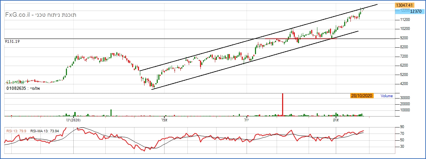Image resolution: width=426 pixels, height=159 pixels.
Task: Click the RSI-MA 13: 73.94 label
Action: coord(45,131)
